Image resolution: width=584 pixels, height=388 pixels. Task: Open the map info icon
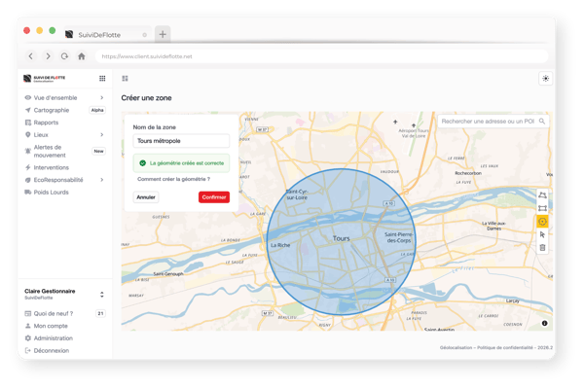click(544, 323)
